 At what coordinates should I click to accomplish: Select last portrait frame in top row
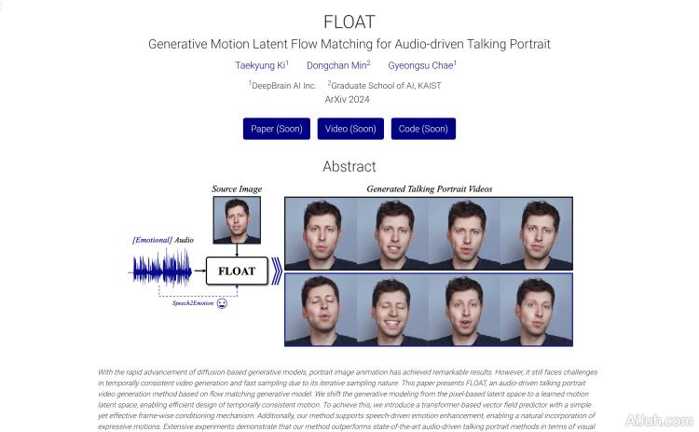point(536,233)
